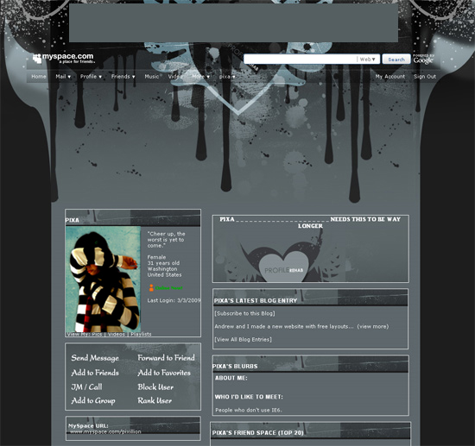The width and height of the screenshot is (475, 446).
Task: Open the Video section
Action: tap(175, 77)
